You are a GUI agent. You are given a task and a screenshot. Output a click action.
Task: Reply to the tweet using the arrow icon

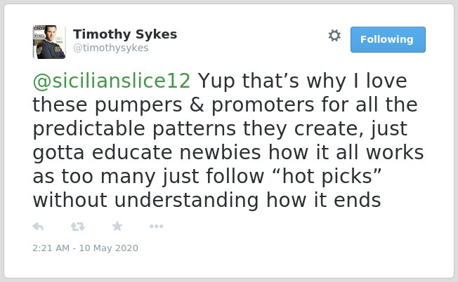38,227
